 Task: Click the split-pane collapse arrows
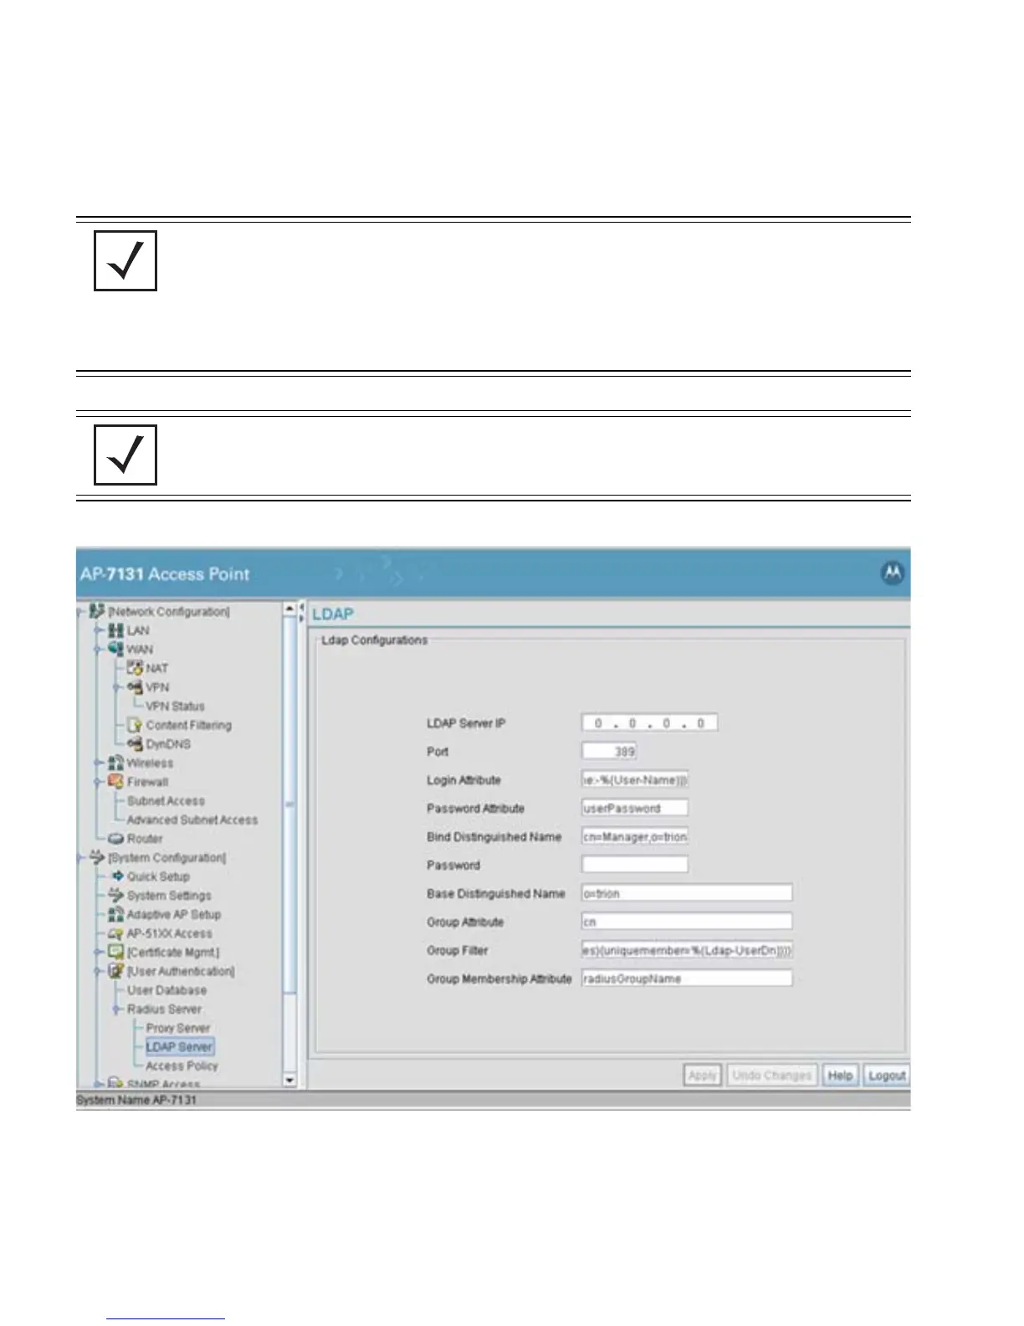pyautogui.click(x=302, y=613)
